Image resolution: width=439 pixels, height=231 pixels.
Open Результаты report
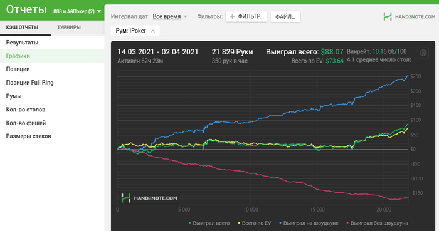point(52,43)
